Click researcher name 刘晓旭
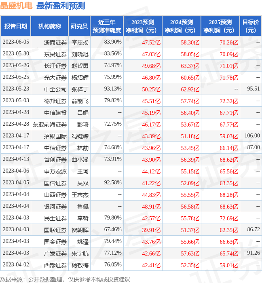Image resolution: width=262 pixels, height=283 pixels. point(80,54)
